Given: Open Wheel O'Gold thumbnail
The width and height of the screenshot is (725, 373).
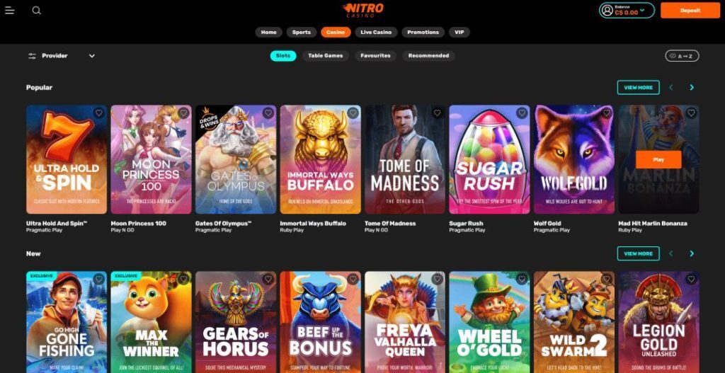Looking at the screenshot, I should pyautogui.click(x=490, y=322).
